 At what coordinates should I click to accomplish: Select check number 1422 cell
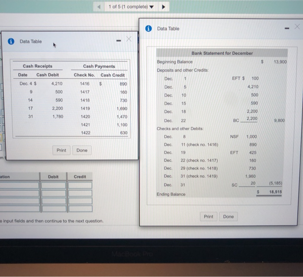click(x=86, y=133)
